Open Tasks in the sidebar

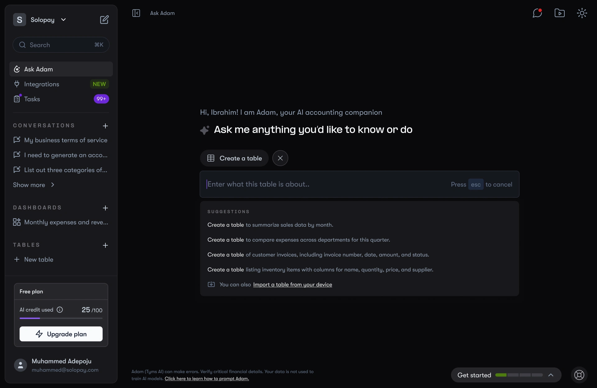32,99
